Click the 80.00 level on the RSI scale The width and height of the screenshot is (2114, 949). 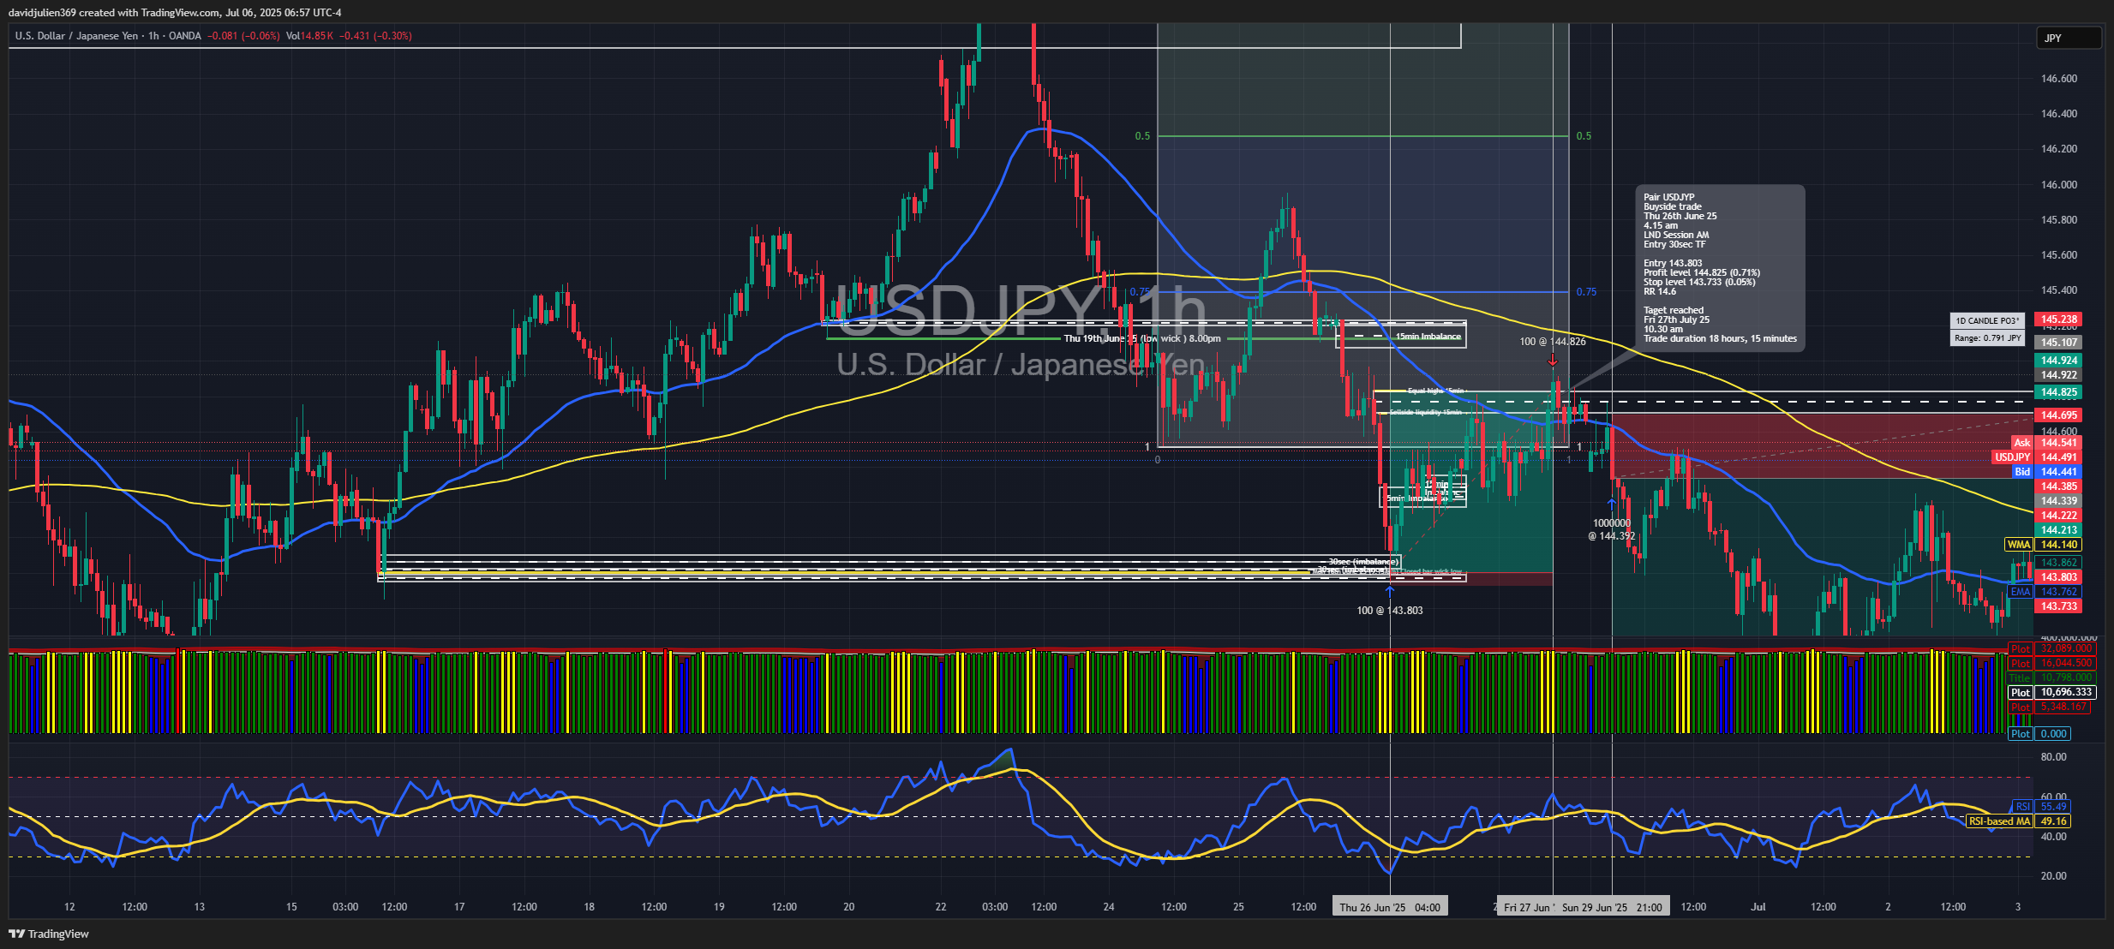(2053, 757)
